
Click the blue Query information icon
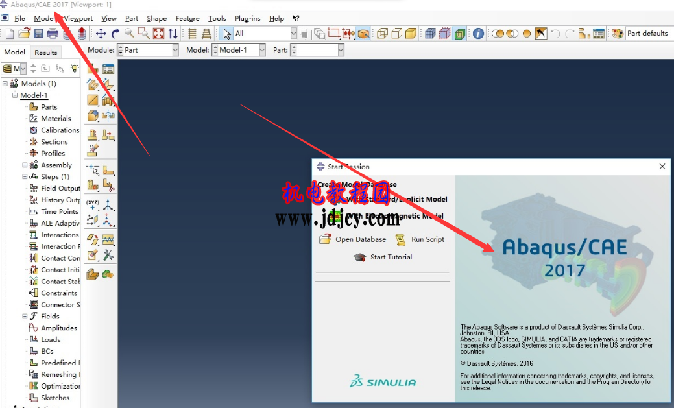coord(478,33)
